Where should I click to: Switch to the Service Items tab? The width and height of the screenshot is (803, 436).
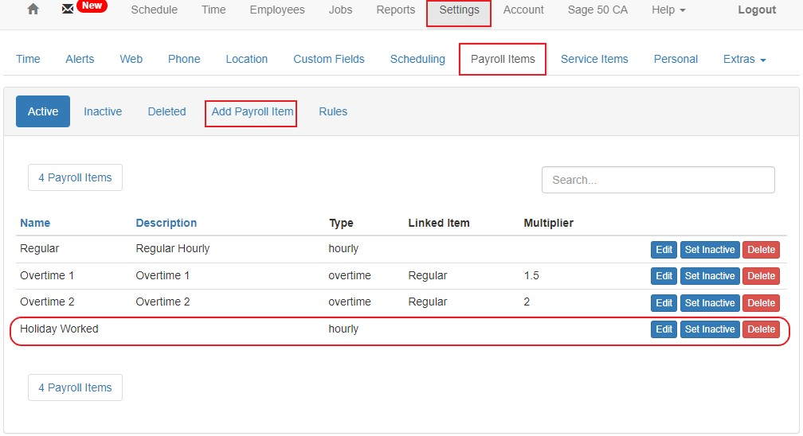(594, 59)
